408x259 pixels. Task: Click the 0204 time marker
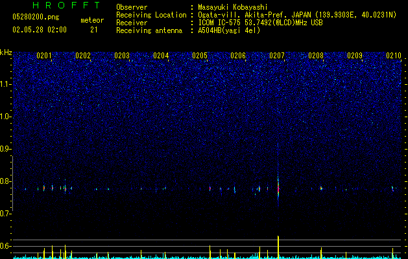[161, 56]
